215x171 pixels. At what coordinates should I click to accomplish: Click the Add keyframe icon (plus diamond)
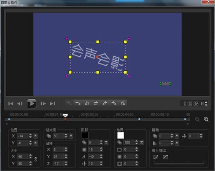[69, 103]
